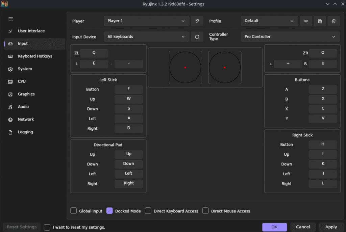Click the Network globe icon
The width and height of the screenshot is (346, 232).
10,120
